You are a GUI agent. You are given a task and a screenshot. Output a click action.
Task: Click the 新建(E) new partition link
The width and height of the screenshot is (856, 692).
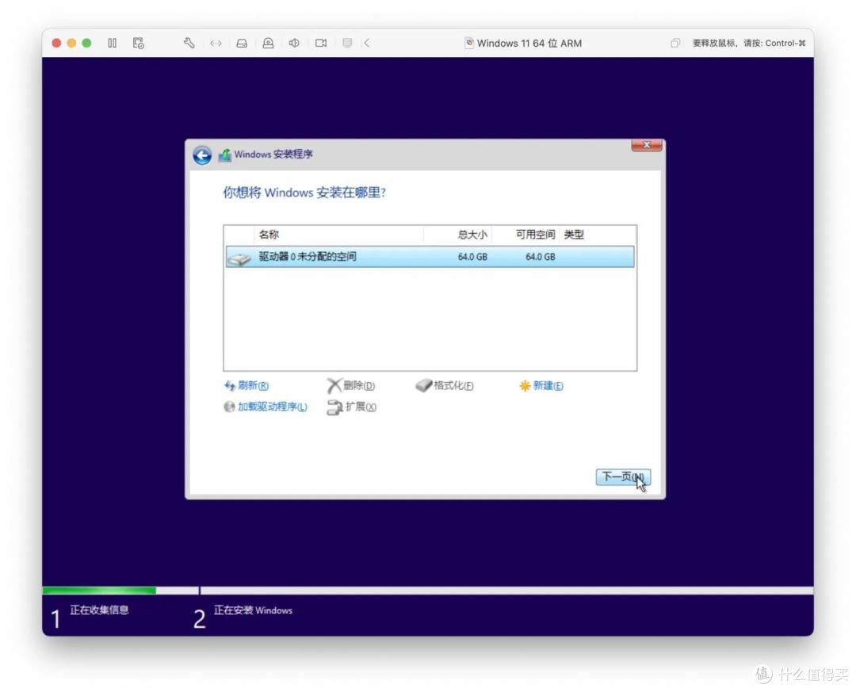point(541,385)
